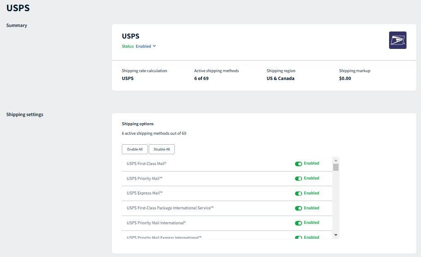Image resolution: width=421 pixels, height=257 pixels.
Task: Toggle USPS First-Class Mail switch
Action: point(298,164)
